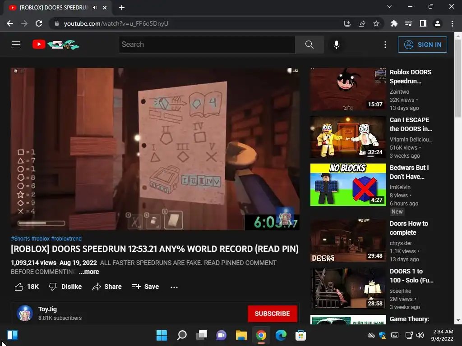Click the video player area
The image size is (462, 346).
[155, 149]
